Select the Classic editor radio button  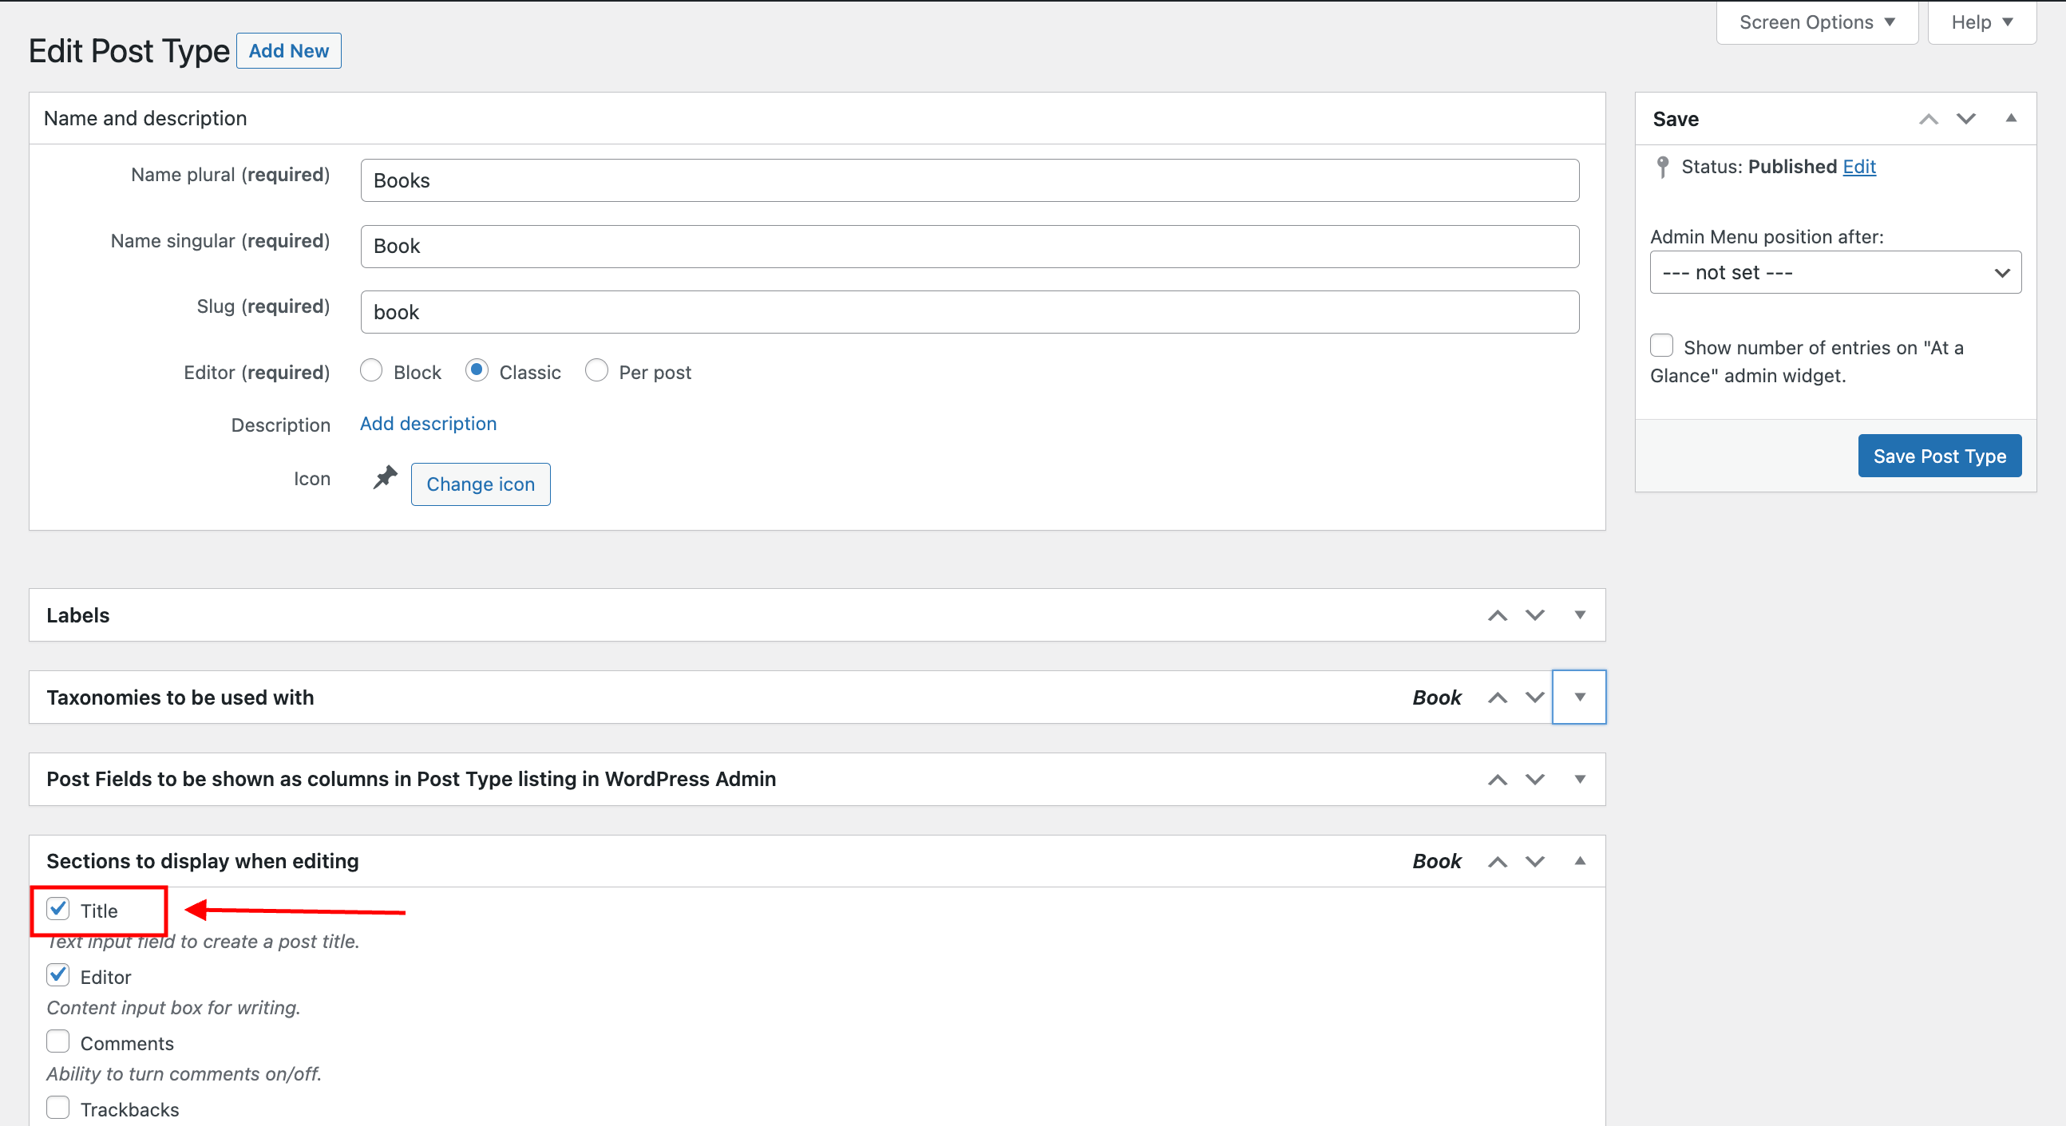tap(477, 370)
